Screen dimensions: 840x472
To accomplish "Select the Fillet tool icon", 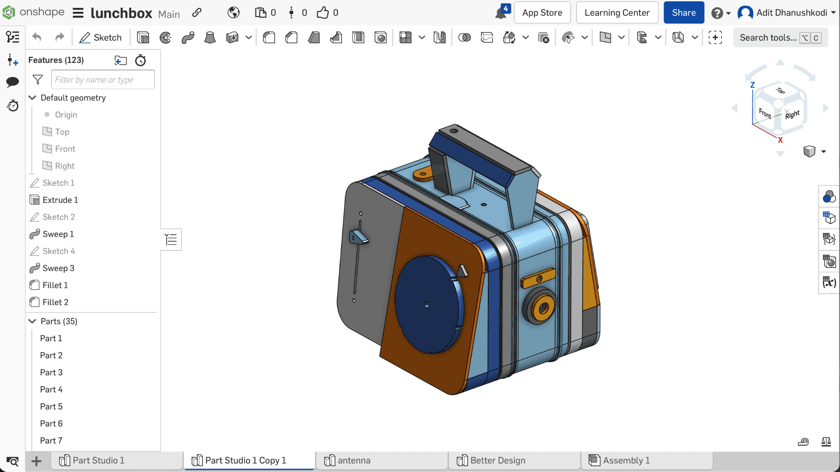I will tap(269, 38).
